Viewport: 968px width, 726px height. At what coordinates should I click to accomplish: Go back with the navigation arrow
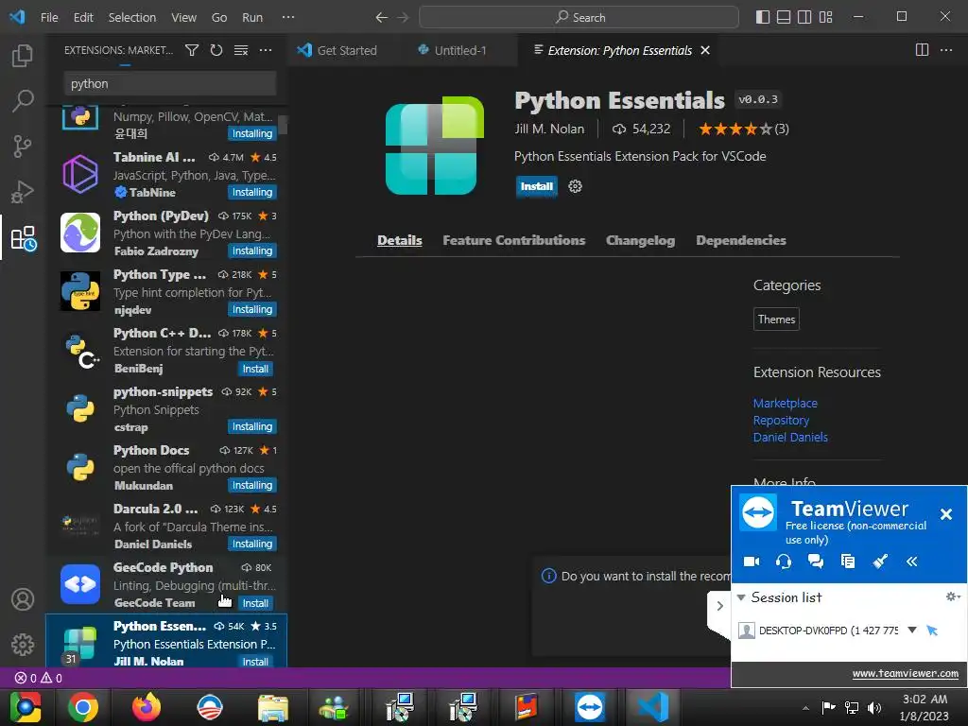pos(382,17)
